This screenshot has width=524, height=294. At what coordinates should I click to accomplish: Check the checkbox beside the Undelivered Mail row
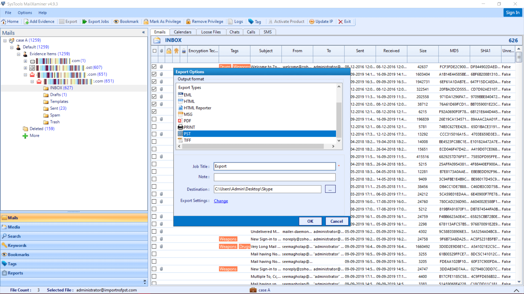154,232
